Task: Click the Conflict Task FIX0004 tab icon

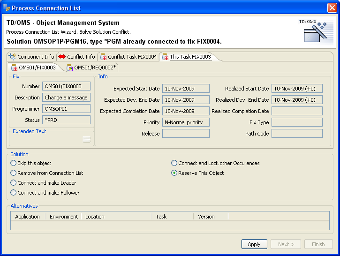Action: pos(103,57)
